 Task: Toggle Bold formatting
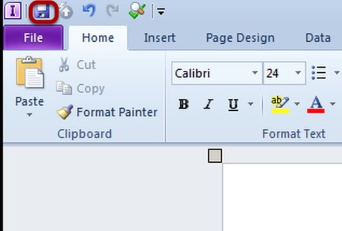pyautogui.click(x=184, y=104)
